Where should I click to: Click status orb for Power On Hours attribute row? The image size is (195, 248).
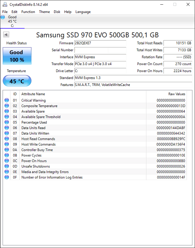click(x=7, y=161)
